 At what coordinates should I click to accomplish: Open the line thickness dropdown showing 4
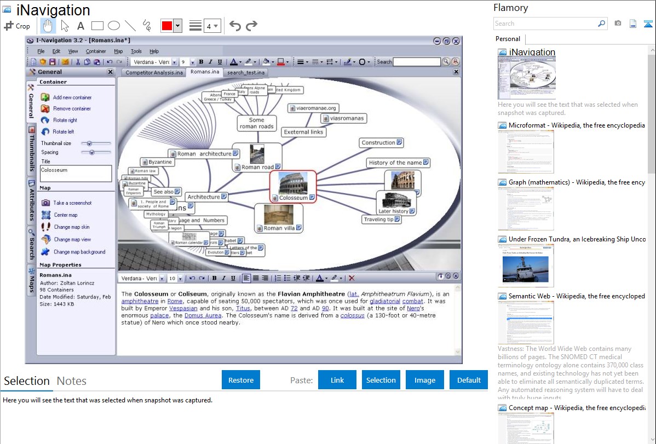click(x=212, y=26)
